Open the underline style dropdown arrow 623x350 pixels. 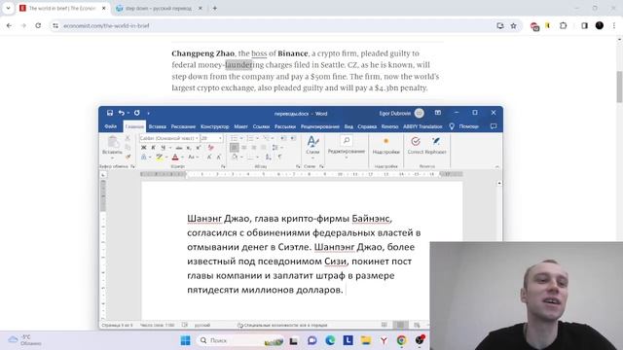(170, 148)
